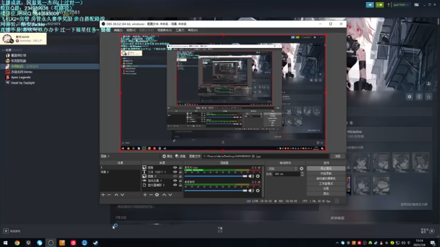This screenshot has height=247, width=440.
Task: Move selected source up with arrow icon
Action: (x=164, y=195)
